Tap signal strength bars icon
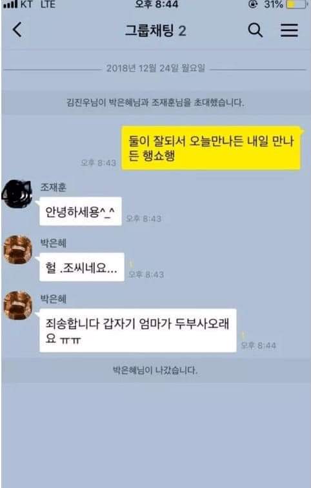The height and width of the screenshot is (488, 311). [x=10, y=5]
